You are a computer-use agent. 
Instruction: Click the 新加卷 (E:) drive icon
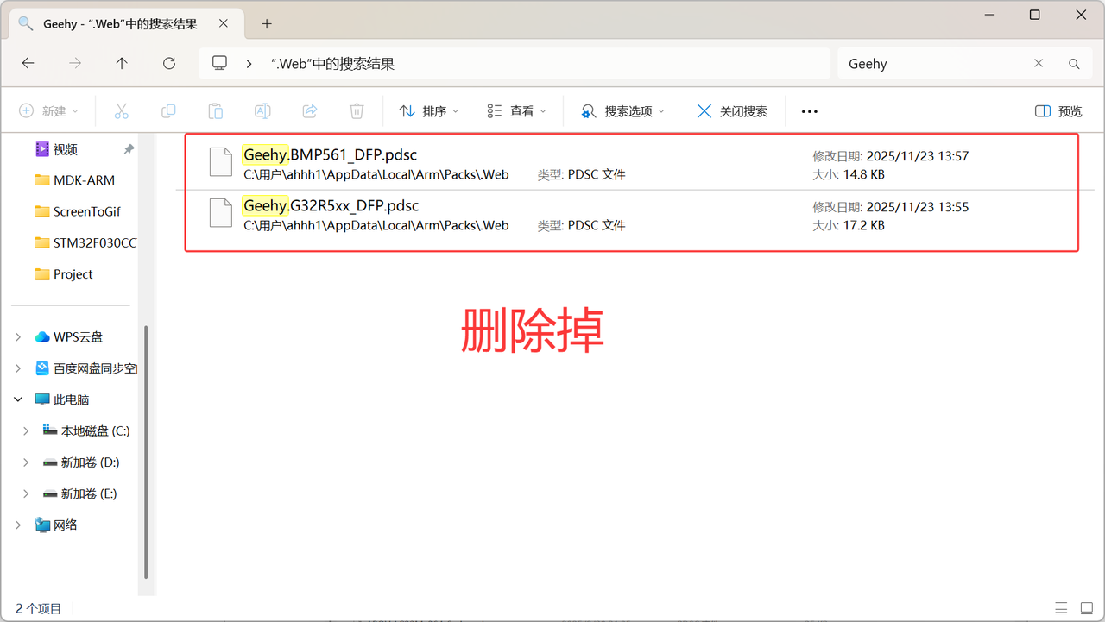point(50,494)
